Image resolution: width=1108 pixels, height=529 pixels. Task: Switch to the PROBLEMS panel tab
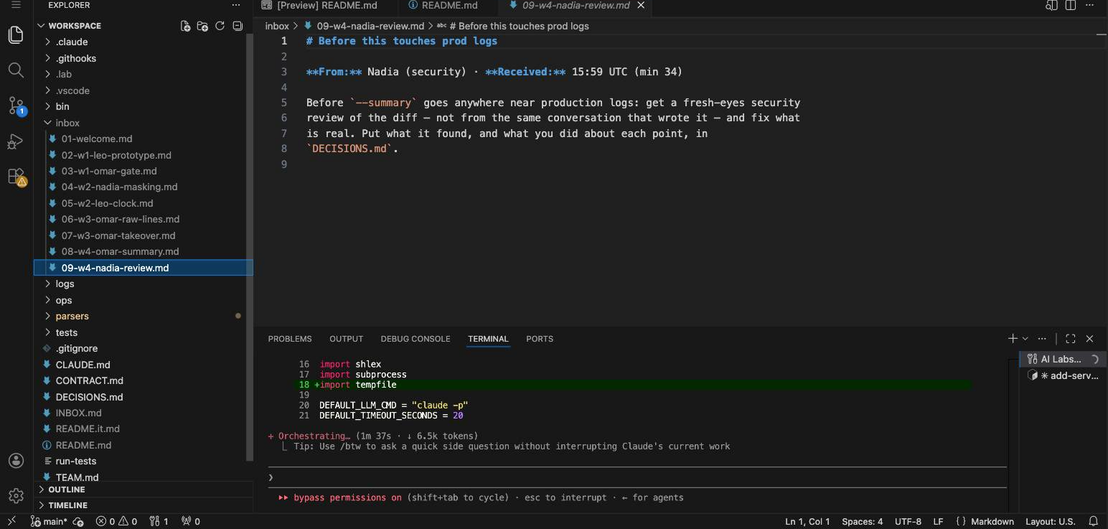pyautogui.click(x=290, y=339)
